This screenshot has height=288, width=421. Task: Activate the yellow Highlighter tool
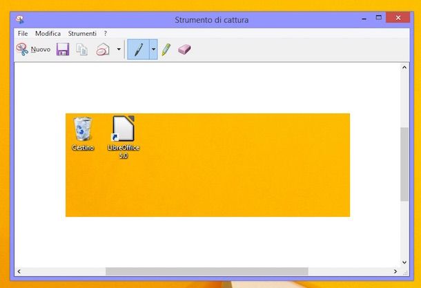pos(166,50)
